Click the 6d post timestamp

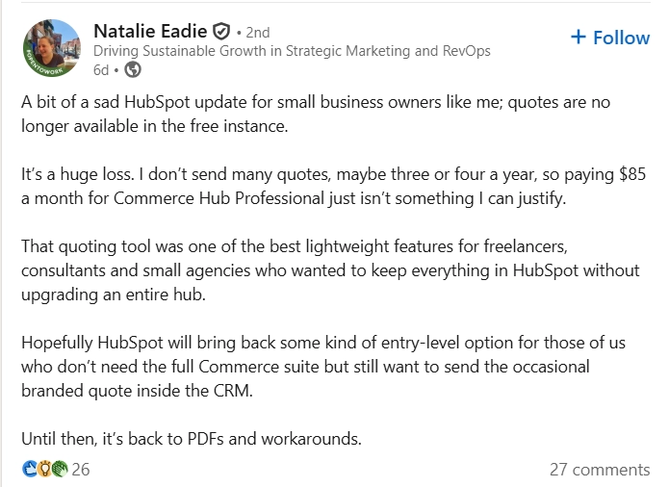click(x=101, y=69)
